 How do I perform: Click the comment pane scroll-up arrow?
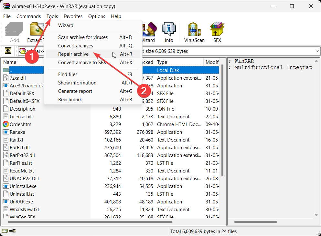pos(316,61)
